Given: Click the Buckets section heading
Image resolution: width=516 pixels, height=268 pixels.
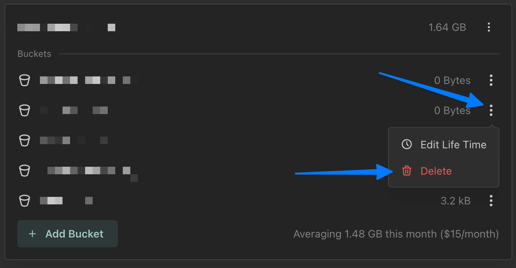Looking at the screenshot, I should (34, 54).
